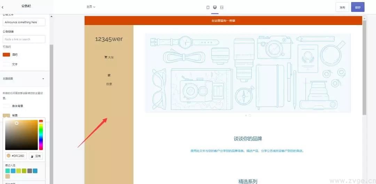The width and height of the screenshot is (376, 184).
Task: Click the #DFC28D hex color field
Action: (16, 156)
